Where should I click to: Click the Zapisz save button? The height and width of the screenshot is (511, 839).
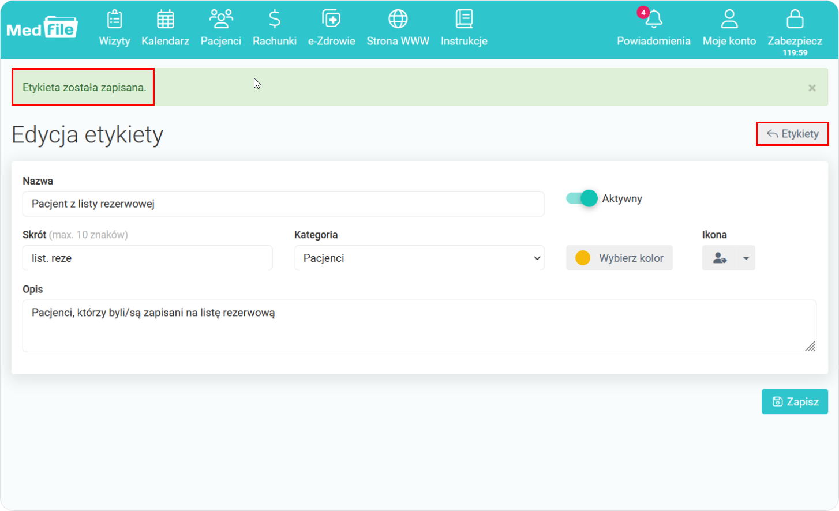(x=795, y=401)
